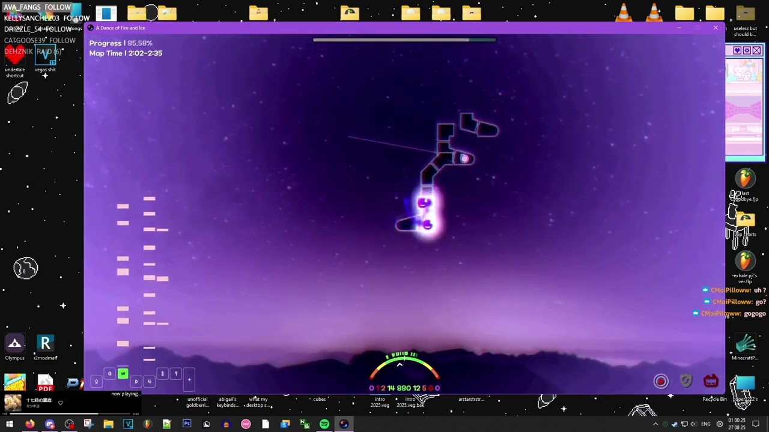Click the green W key in key viewer
The width and height of the screenshot is (769, 432).
(123, 374)
